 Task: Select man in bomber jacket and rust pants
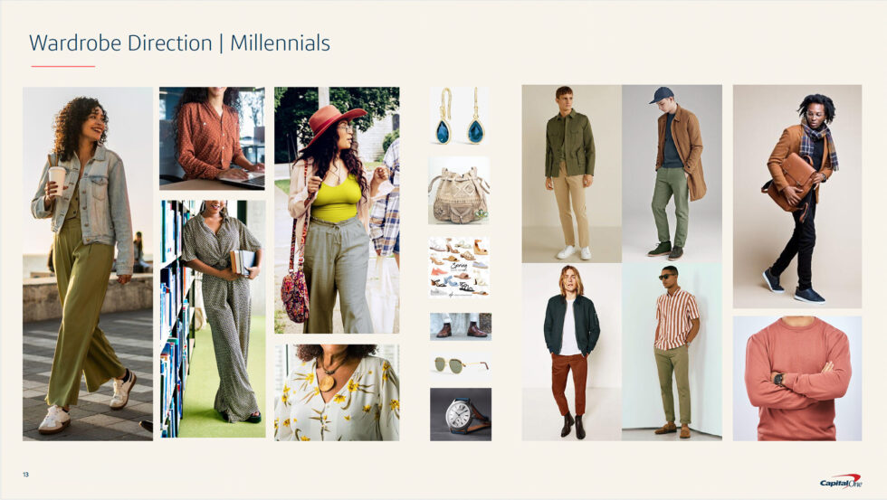571,352
